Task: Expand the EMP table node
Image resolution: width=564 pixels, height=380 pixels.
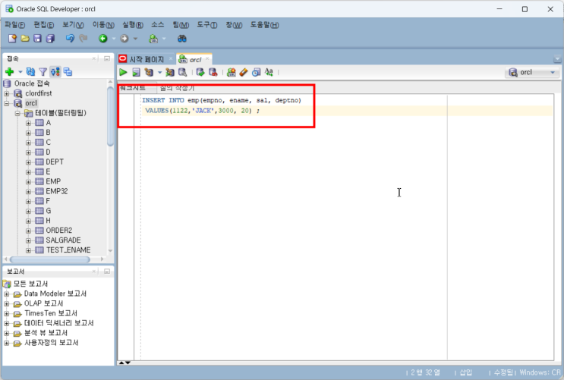Action: tap(28, 181)
